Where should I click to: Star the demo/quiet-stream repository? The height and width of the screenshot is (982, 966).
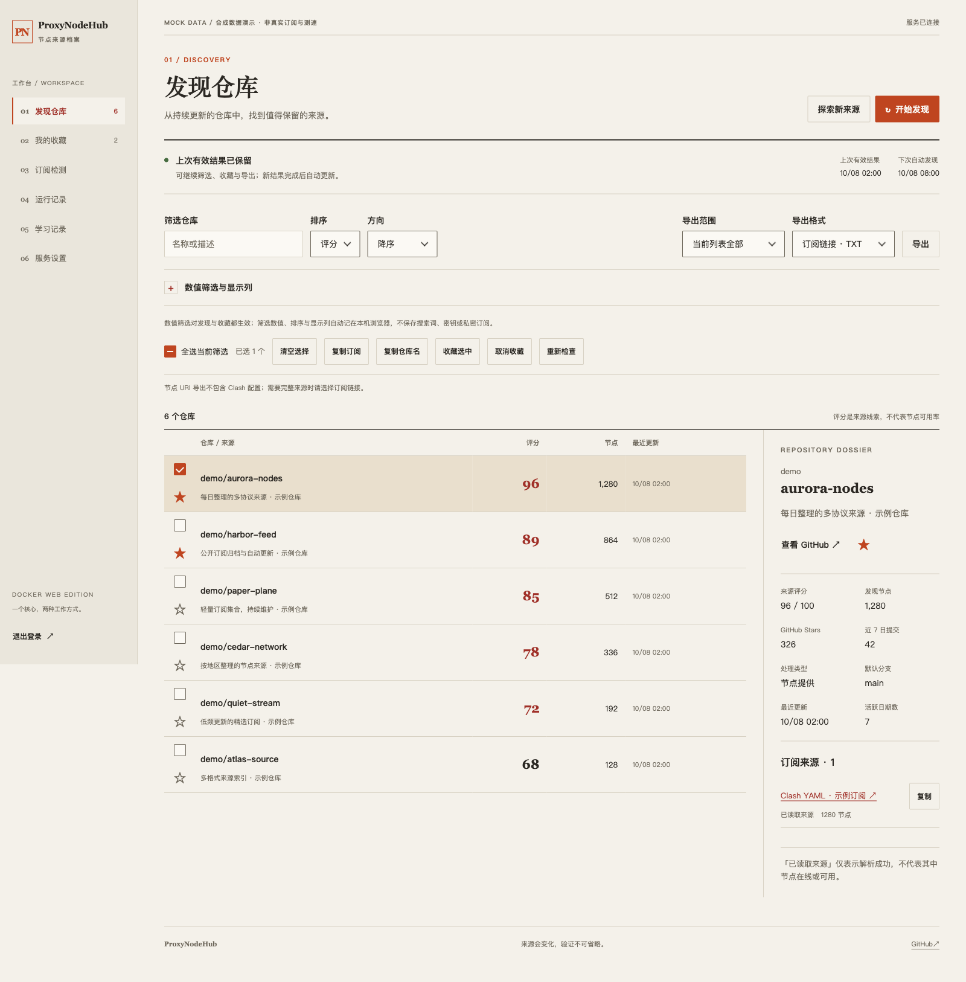pyautogui.click(x=180, y=722)
